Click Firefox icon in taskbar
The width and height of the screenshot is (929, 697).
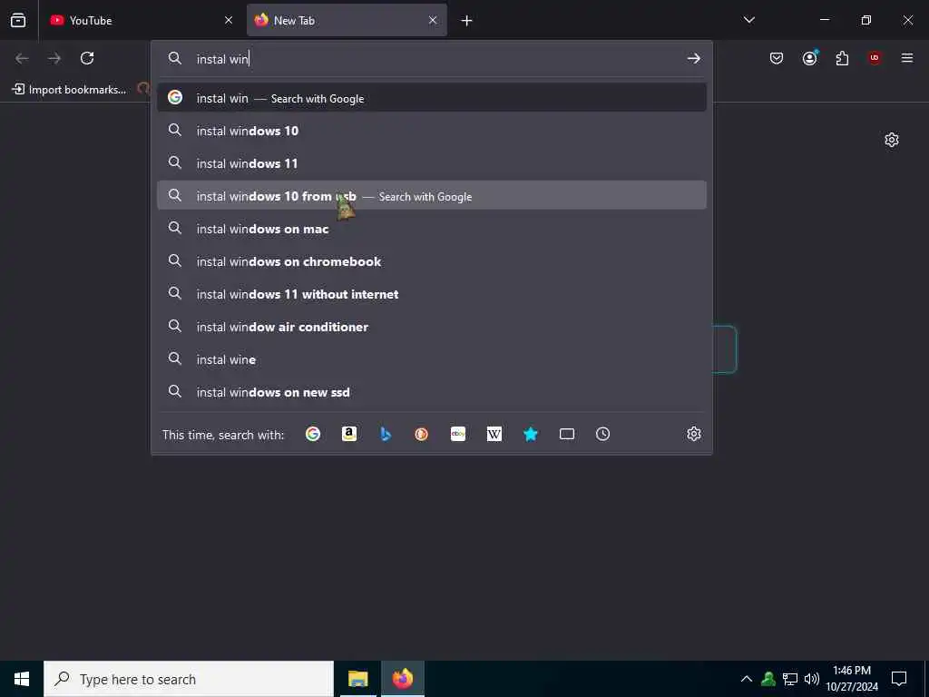coord(402,679)
